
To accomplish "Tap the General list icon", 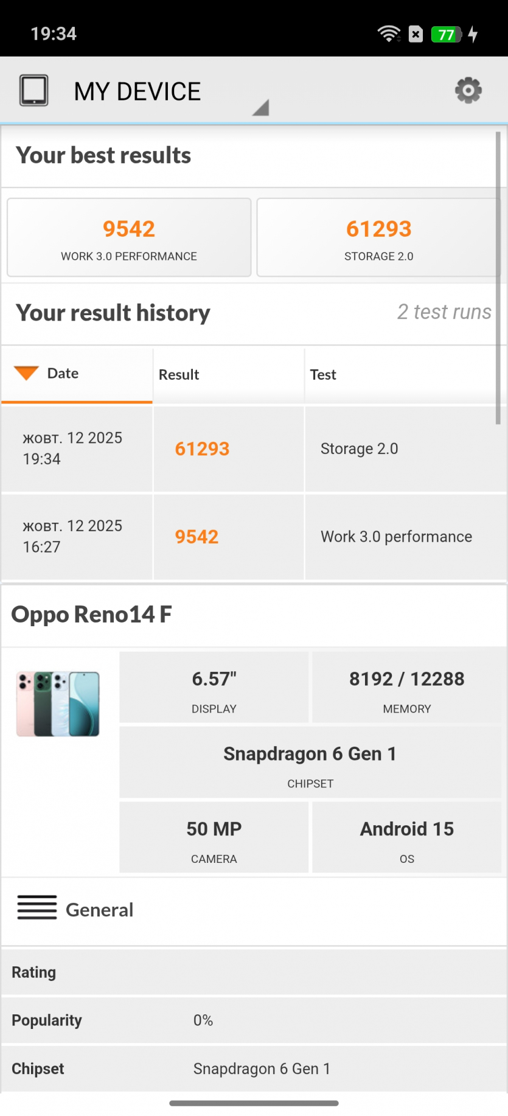I will (x=37, y=907).
